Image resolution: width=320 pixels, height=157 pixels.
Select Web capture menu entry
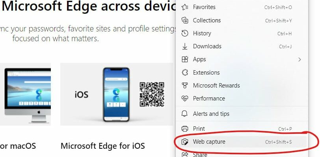point(209,142)
